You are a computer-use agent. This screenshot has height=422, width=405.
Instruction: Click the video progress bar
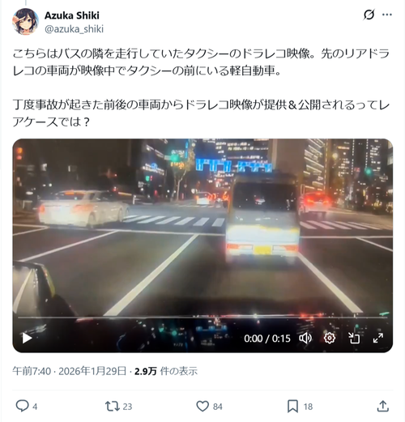[x=202, y=318]
